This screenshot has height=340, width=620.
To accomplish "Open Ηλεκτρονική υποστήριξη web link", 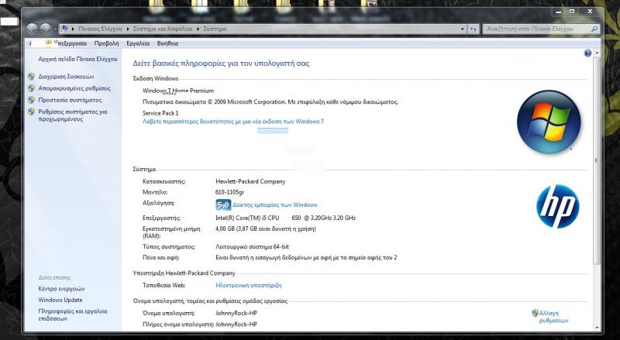I will coord(249,285).
